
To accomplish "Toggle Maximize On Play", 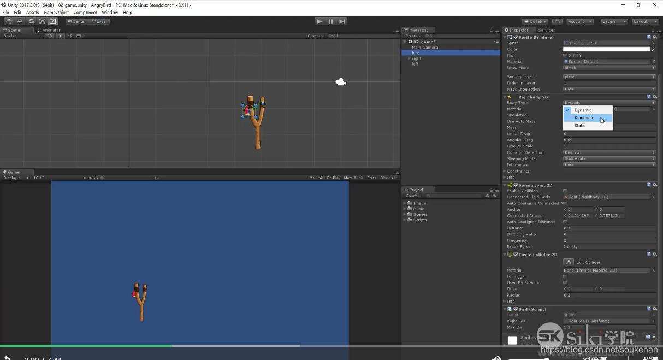I will click(324, 178).
